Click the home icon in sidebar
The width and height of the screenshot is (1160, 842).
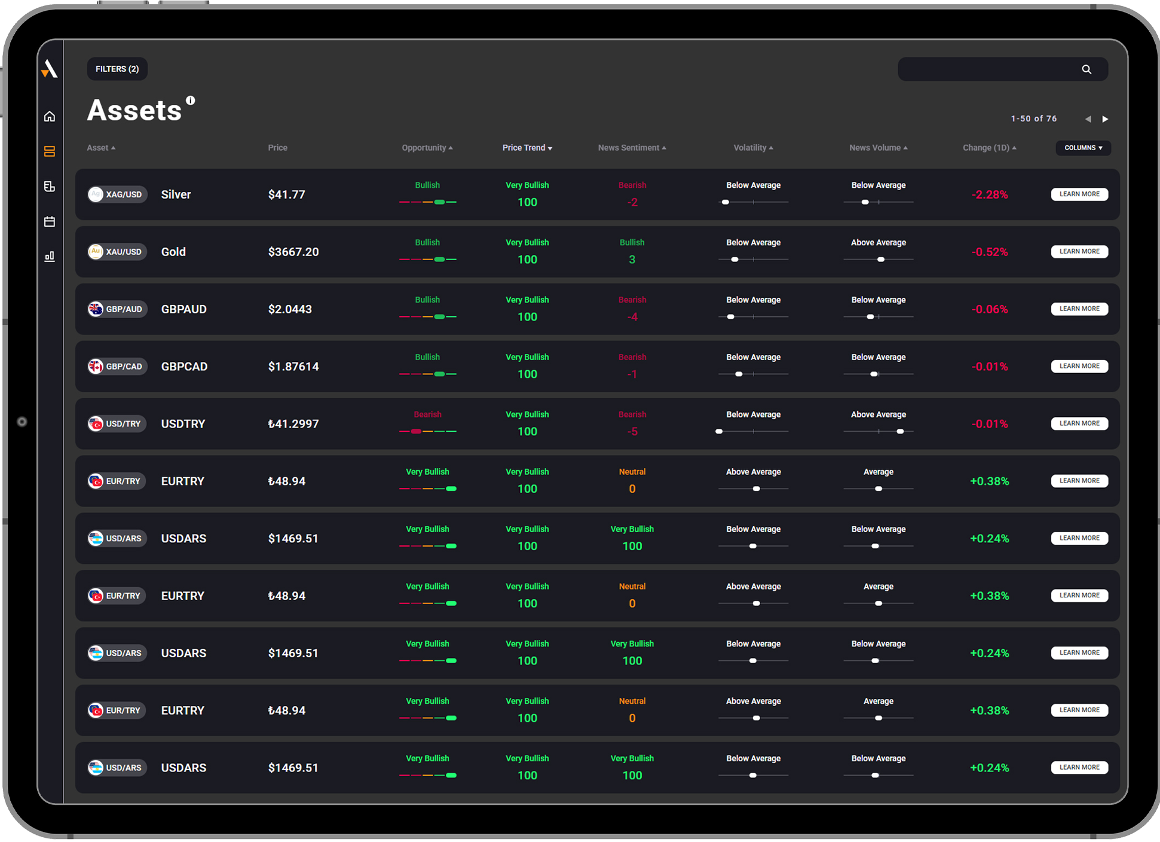(50, 116)
